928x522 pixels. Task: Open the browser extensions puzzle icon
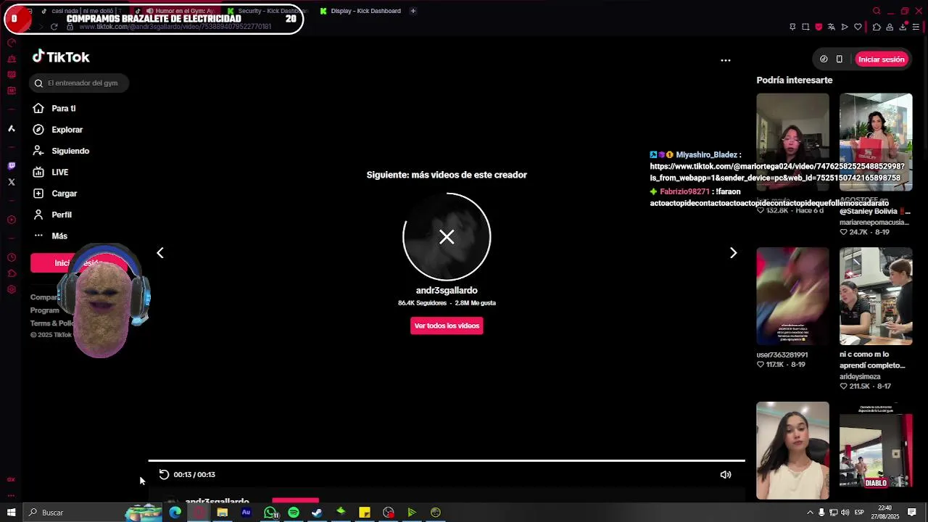pyautogui.click(x=877, y=27)
